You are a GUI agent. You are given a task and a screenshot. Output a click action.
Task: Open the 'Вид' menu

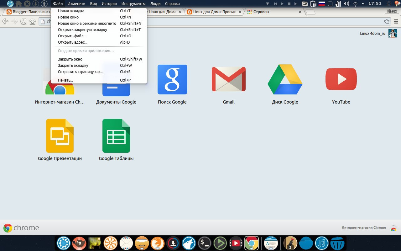tap(93, 4)
